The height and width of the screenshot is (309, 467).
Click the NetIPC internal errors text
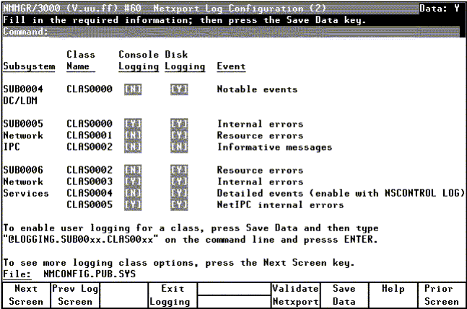[x=280, y=205]
